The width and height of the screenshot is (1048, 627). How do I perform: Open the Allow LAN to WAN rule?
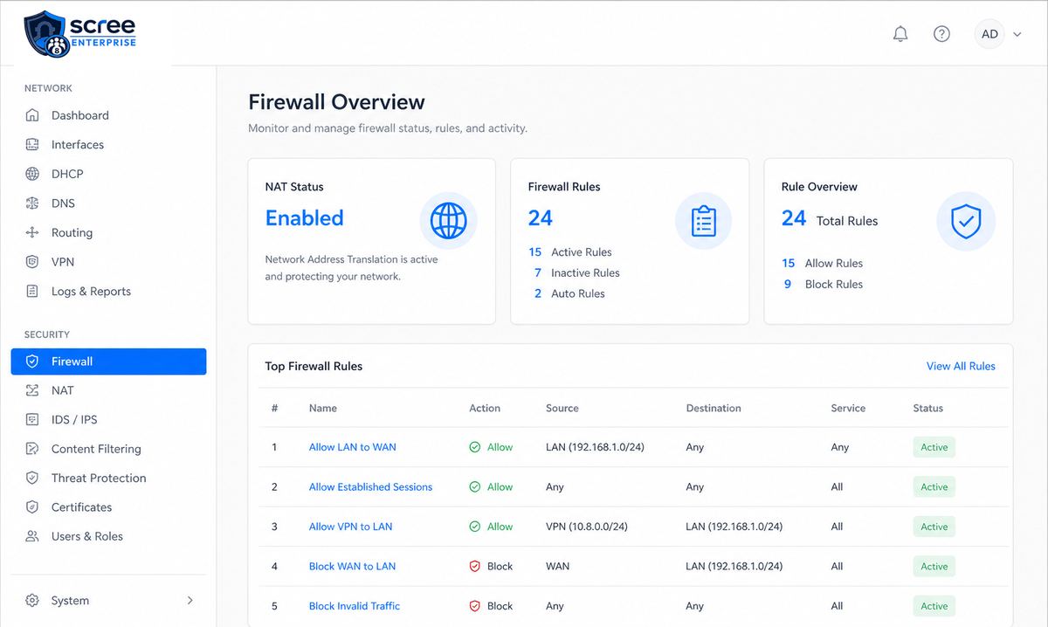352,447
